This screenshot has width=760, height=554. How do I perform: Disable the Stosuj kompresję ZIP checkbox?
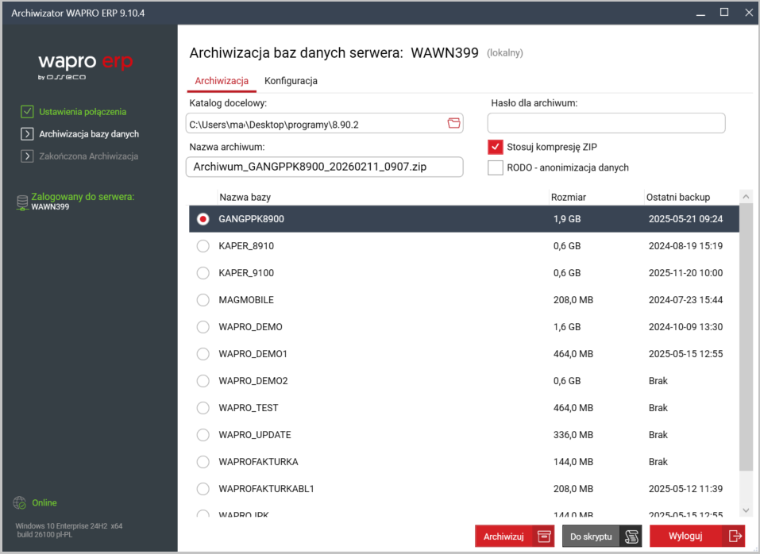pyautogui.click(x=496, y=147)
